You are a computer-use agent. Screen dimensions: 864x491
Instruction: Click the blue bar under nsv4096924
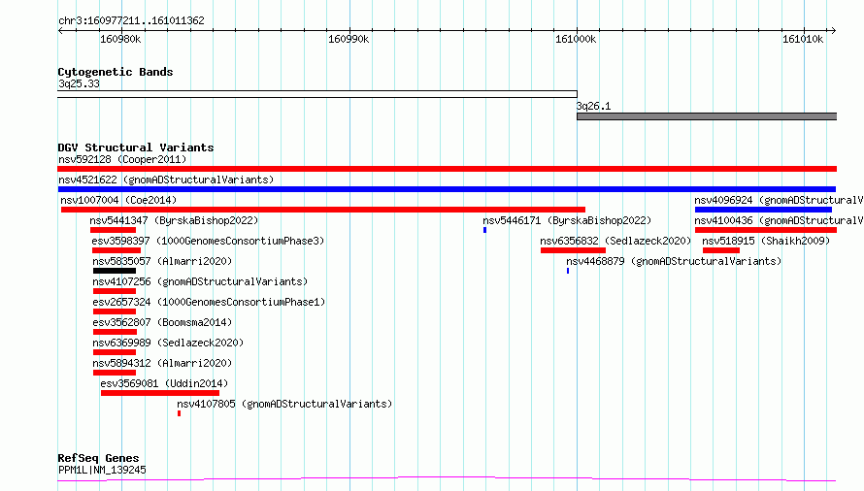(763, 210)
